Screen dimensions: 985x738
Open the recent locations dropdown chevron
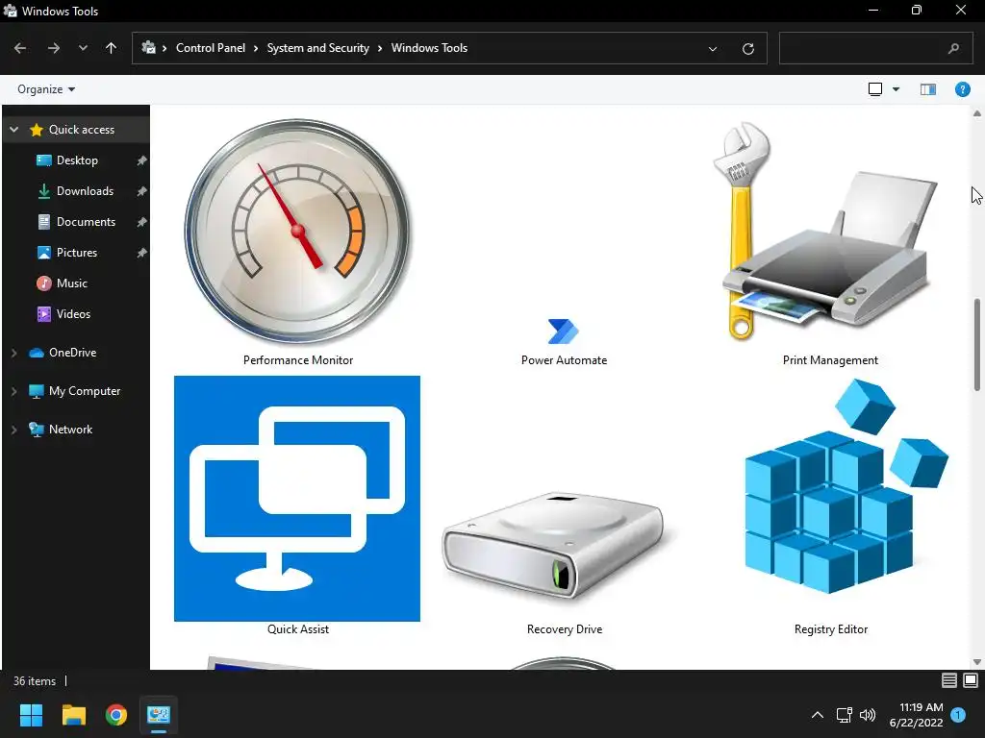tap(83, 48)
